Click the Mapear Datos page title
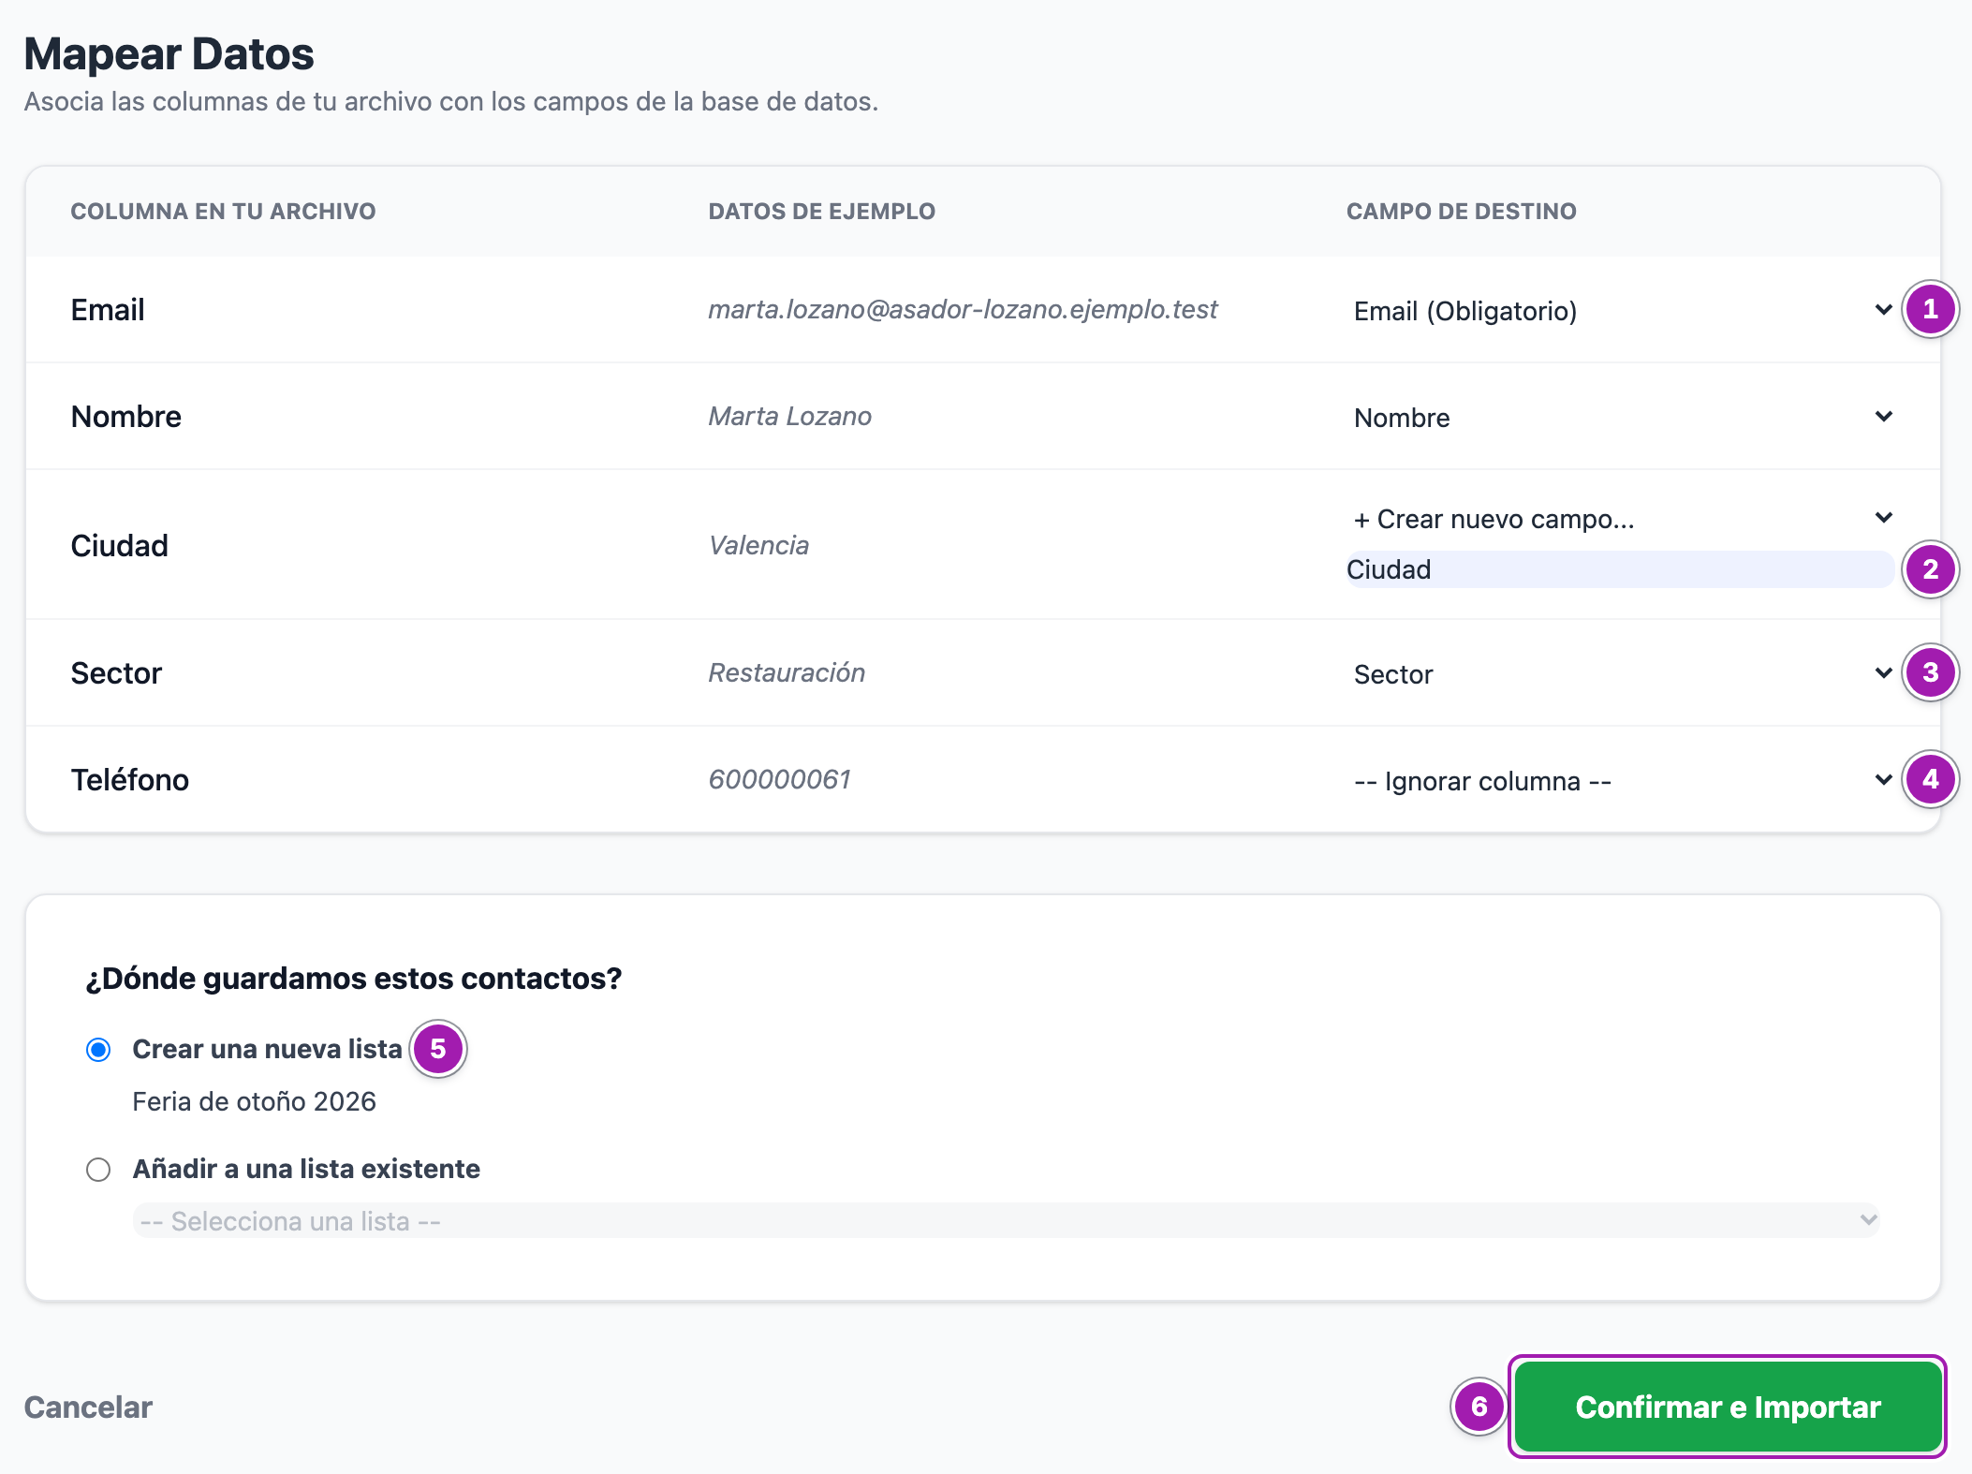The width and height of the screenshot is (1972, 1474). [169, 53]
